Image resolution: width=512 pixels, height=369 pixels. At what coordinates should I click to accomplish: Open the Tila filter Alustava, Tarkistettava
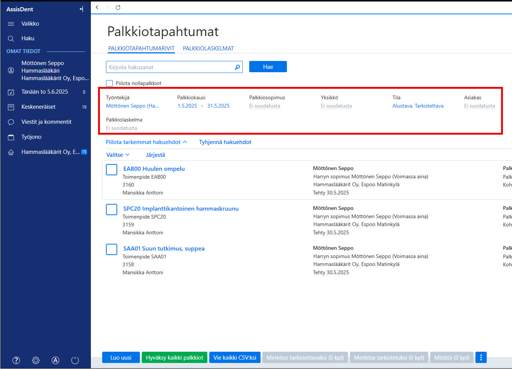(418, 106)
